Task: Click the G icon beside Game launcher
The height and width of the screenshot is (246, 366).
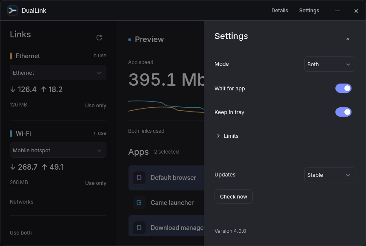Action: (x=139, y=203)
